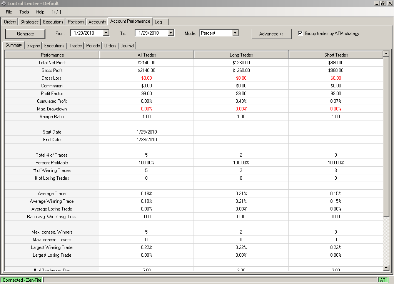This screenshot has height=284, width=394.
Task: Open the Help menu
Action: (40, 12)
